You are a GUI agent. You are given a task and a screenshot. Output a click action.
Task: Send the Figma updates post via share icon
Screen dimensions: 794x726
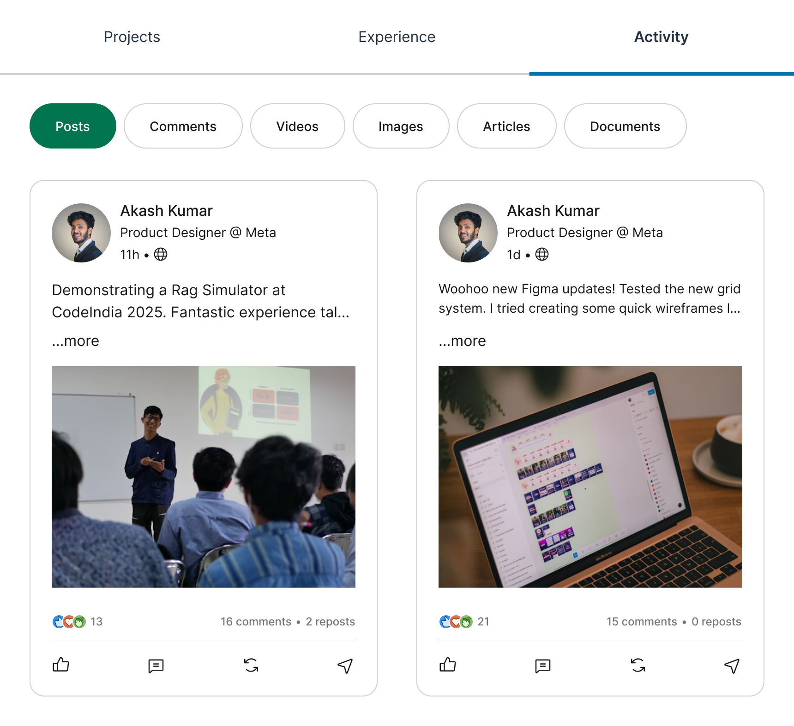[732, 666]
